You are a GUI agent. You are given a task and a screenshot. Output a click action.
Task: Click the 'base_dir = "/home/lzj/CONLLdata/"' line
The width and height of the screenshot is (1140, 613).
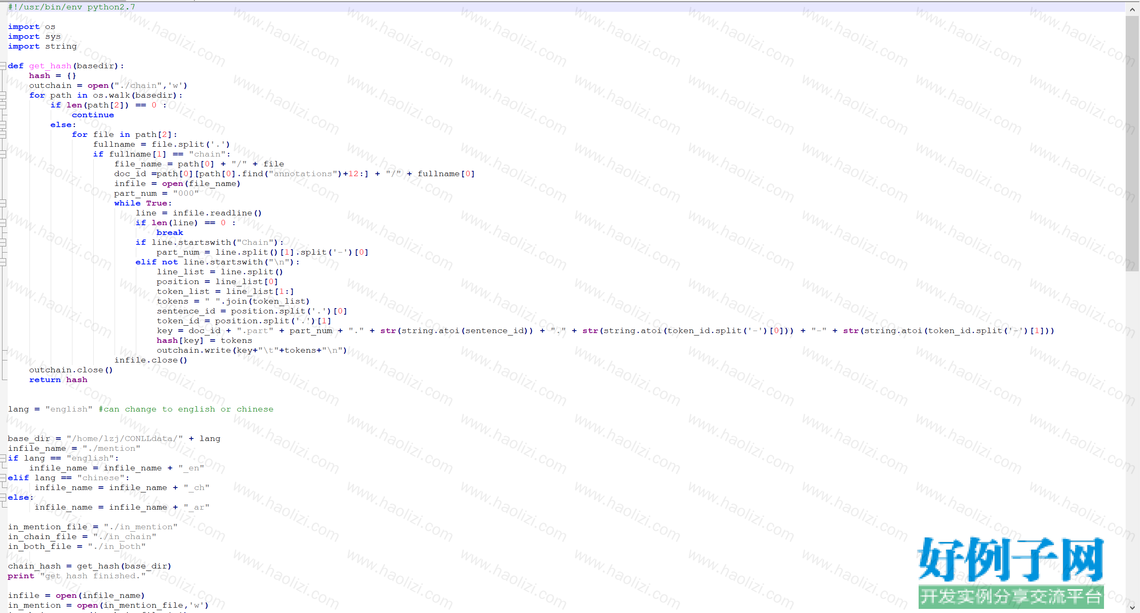(114, 439)
